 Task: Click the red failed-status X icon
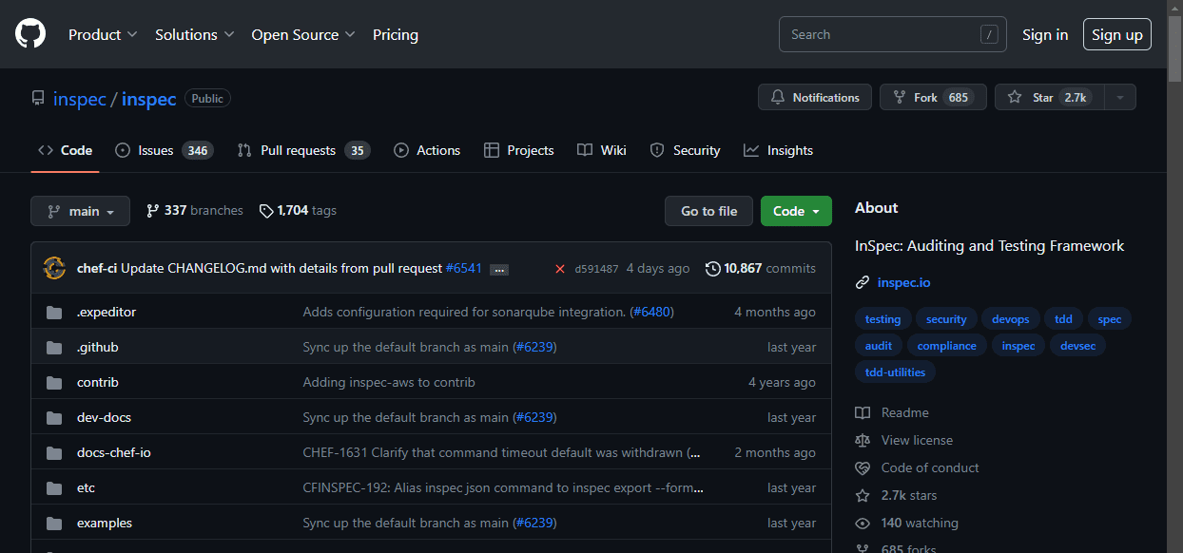pos(560,269)
